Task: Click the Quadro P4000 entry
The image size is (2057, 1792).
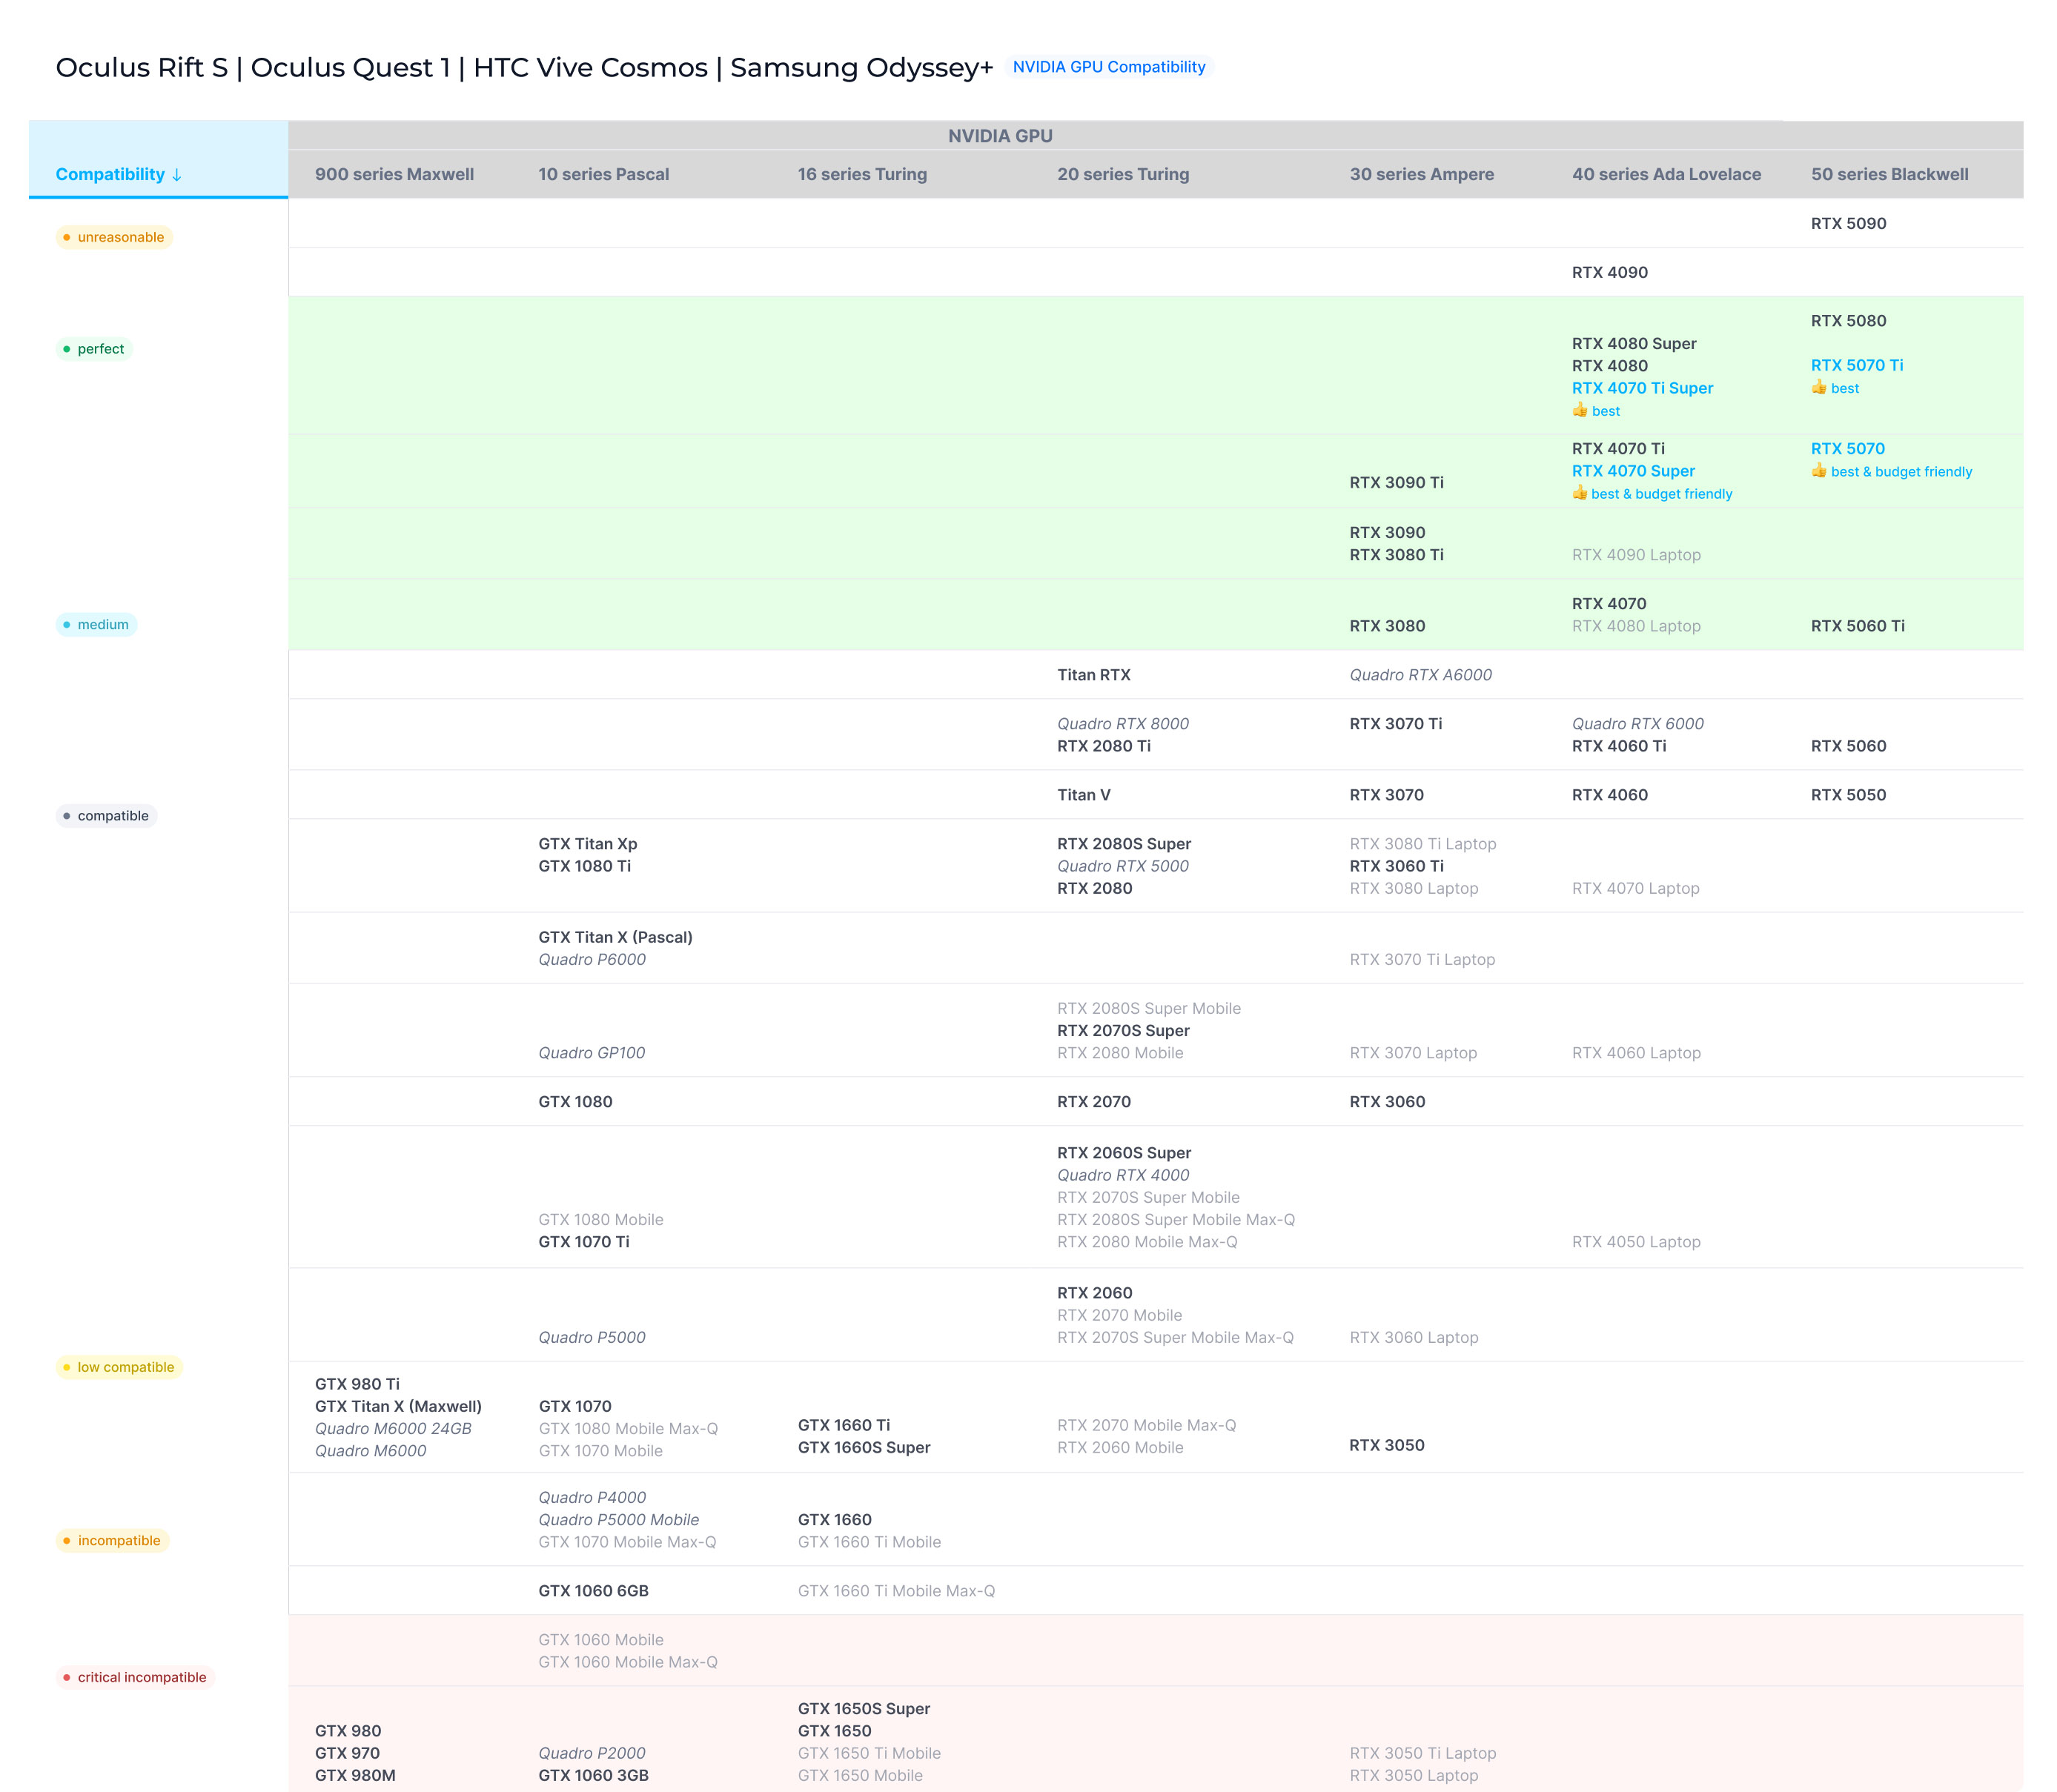Action: pyautogui.click(x=592, y=1498)
